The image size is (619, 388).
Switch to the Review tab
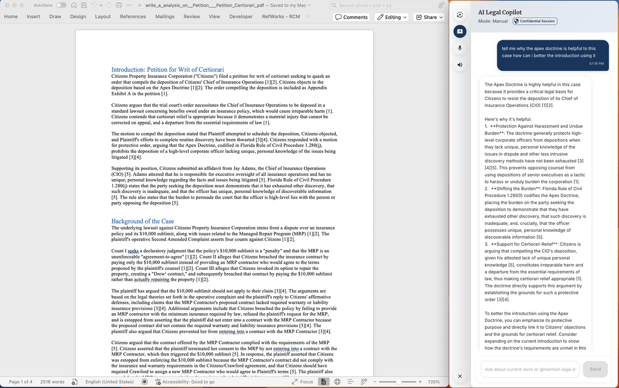[192, 17]
